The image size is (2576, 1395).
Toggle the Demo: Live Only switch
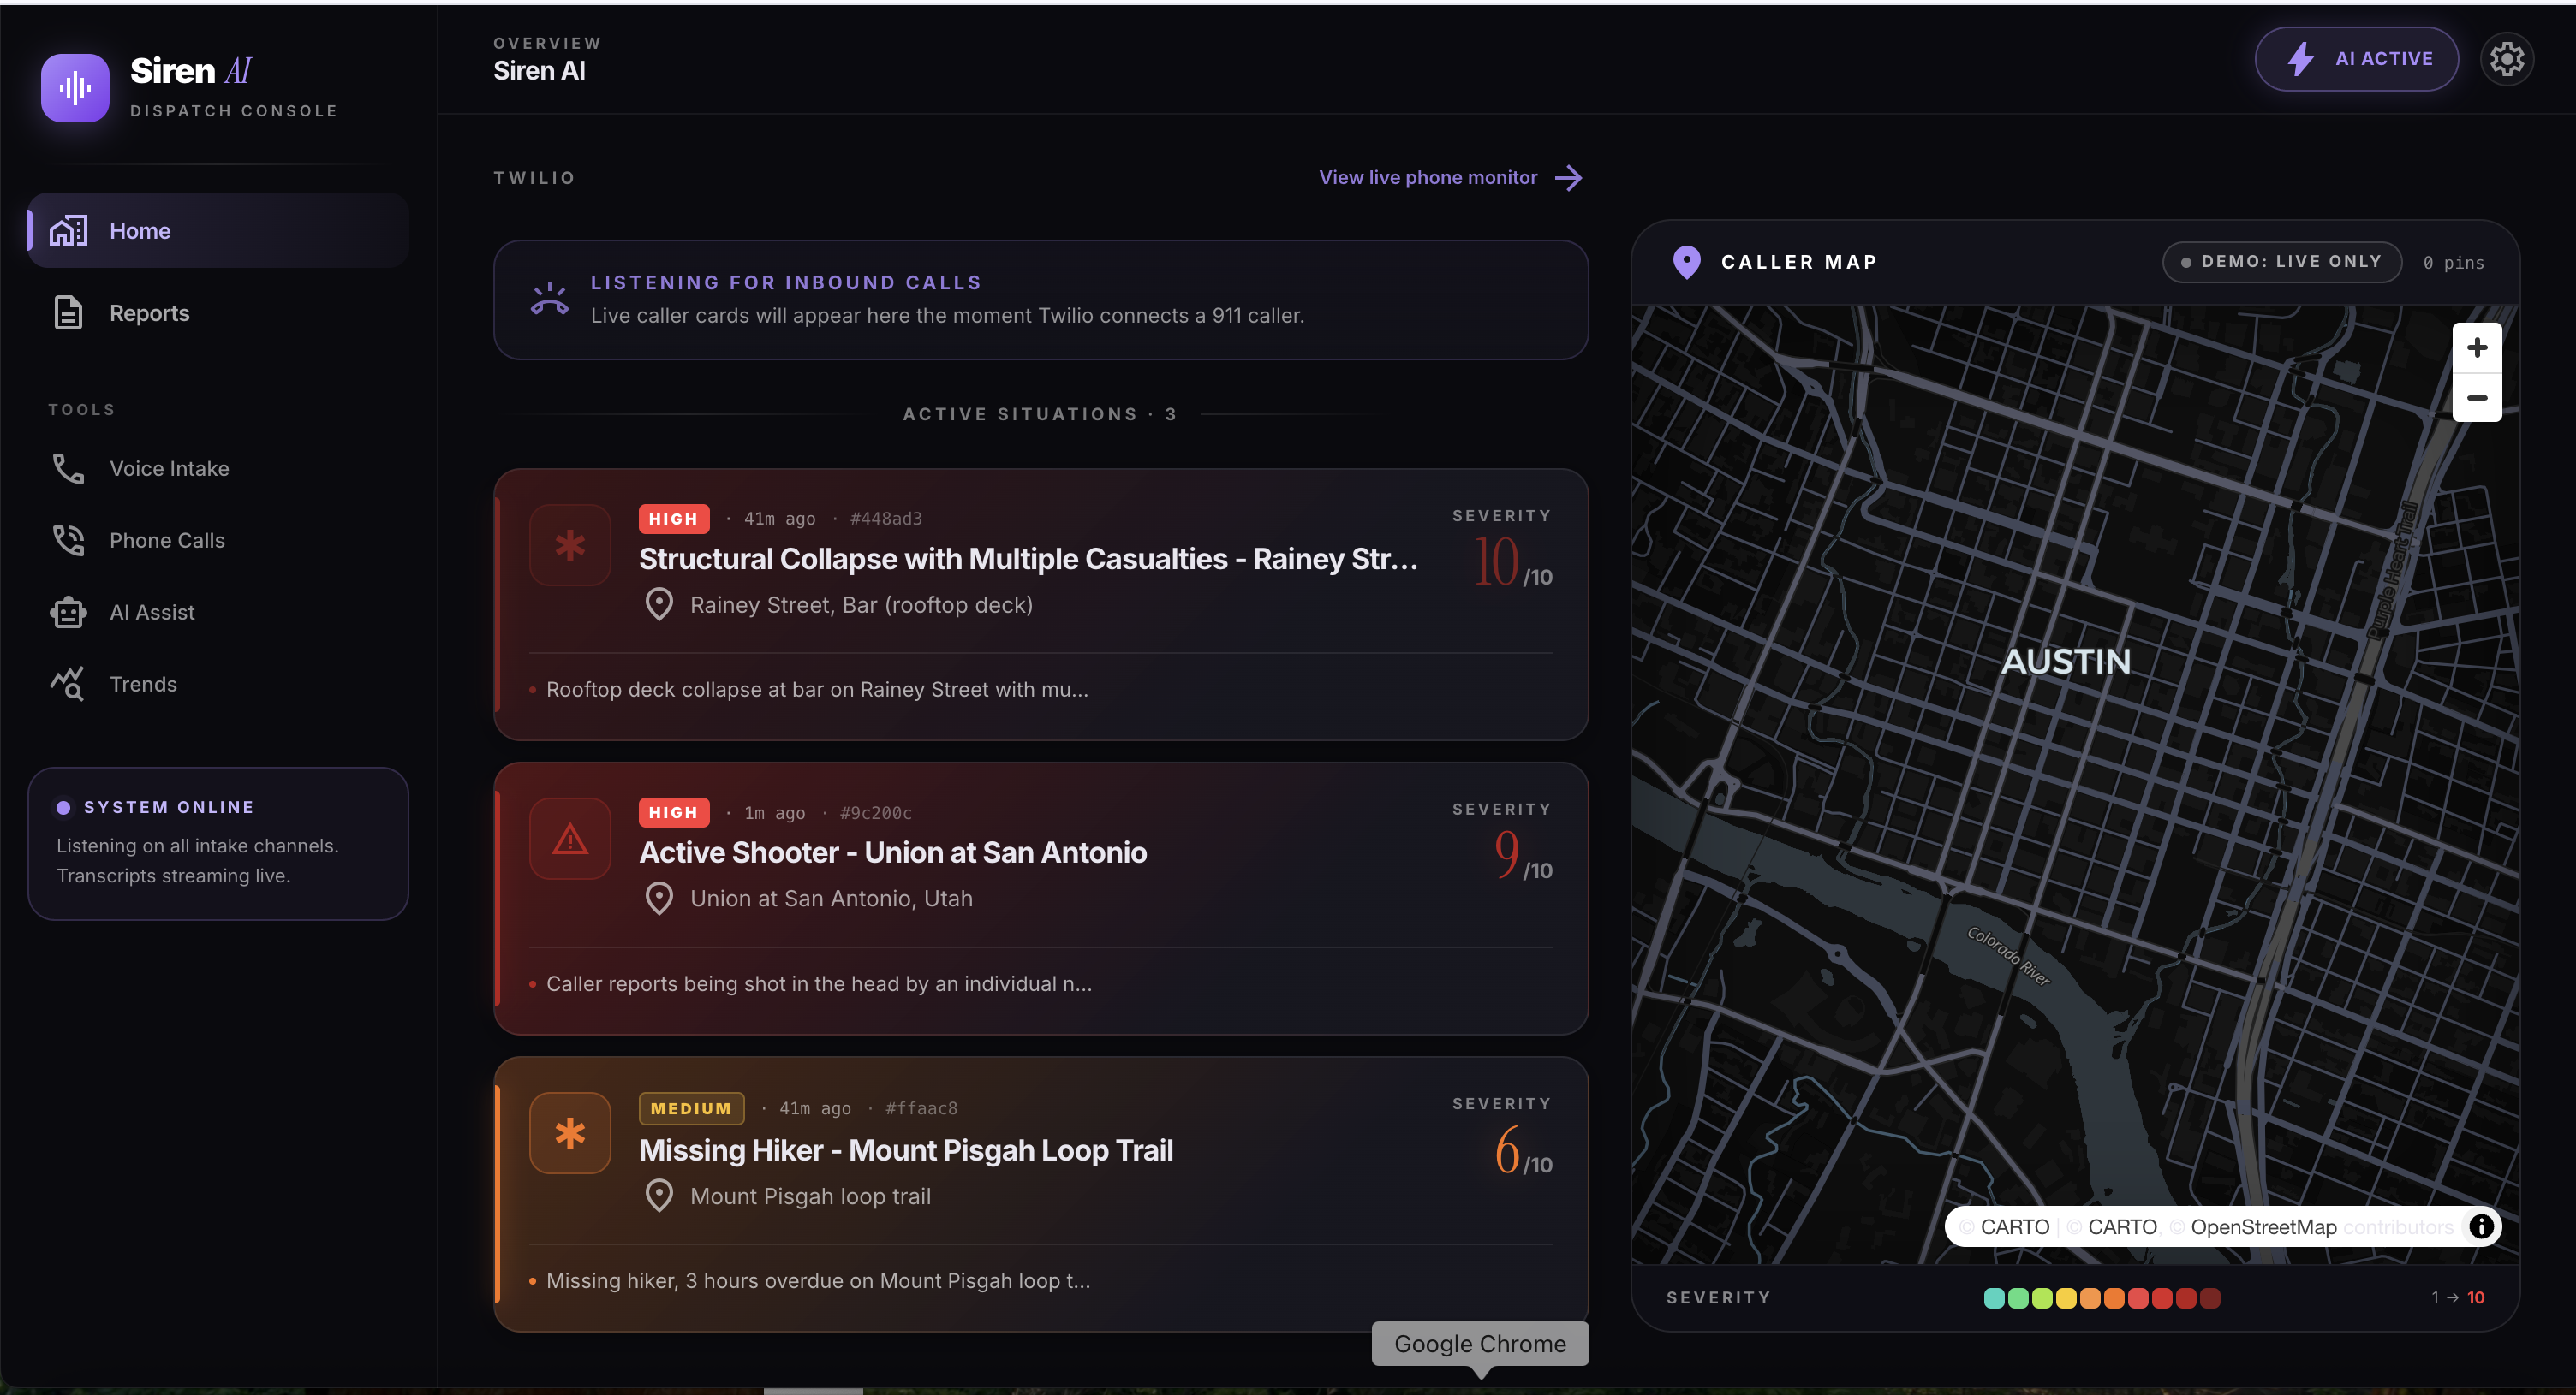point(2281,262)
